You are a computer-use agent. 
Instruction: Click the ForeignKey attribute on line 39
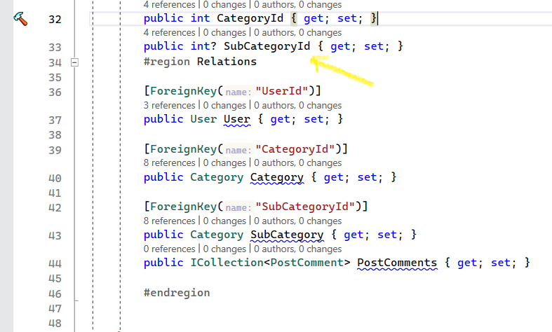pyautogui.click(x=182, y=148)
